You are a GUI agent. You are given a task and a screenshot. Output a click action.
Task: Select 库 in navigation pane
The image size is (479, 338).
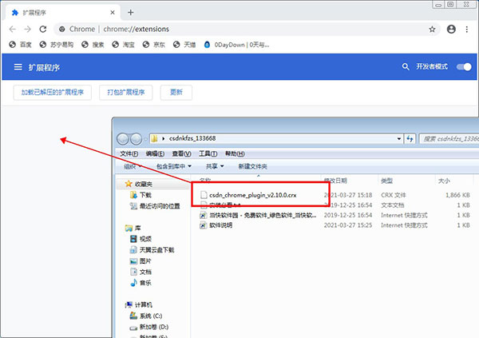click(x=133, y=229)
